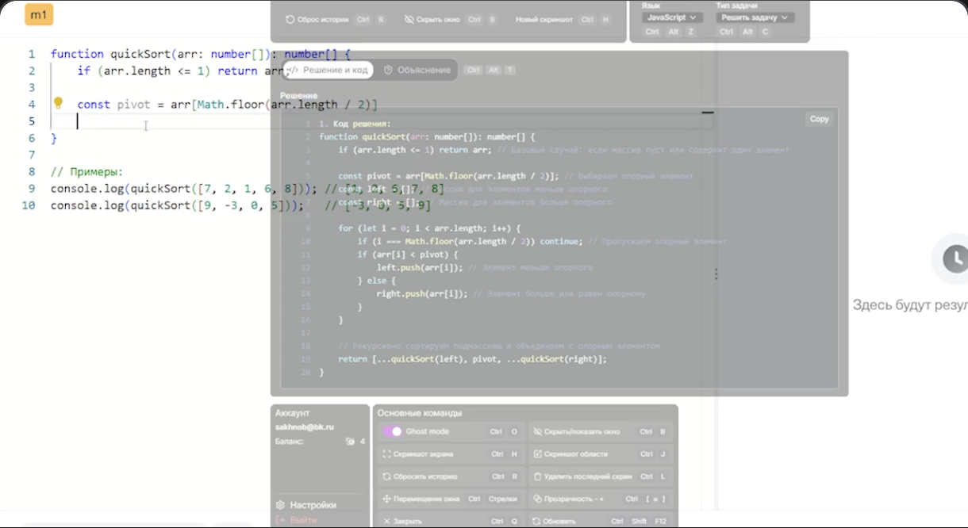Click the minimize dash above the Copy button
The height and width of the screenshot is (528, 968).
(708, 113)
